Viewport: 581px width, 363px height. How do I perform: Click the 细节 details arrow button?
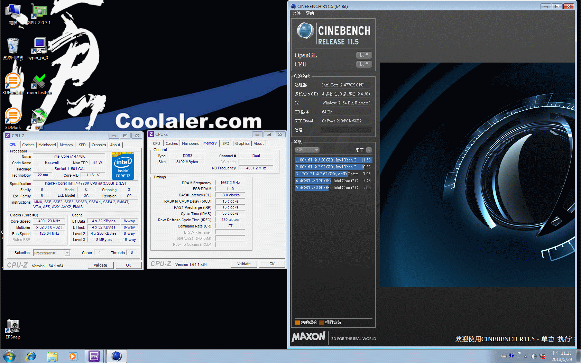coord(369,150)
